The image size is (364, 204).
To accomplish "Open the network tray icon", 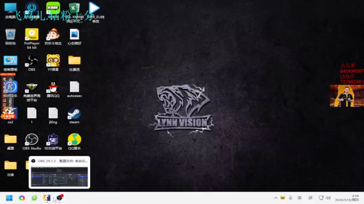I will [321, 198].
